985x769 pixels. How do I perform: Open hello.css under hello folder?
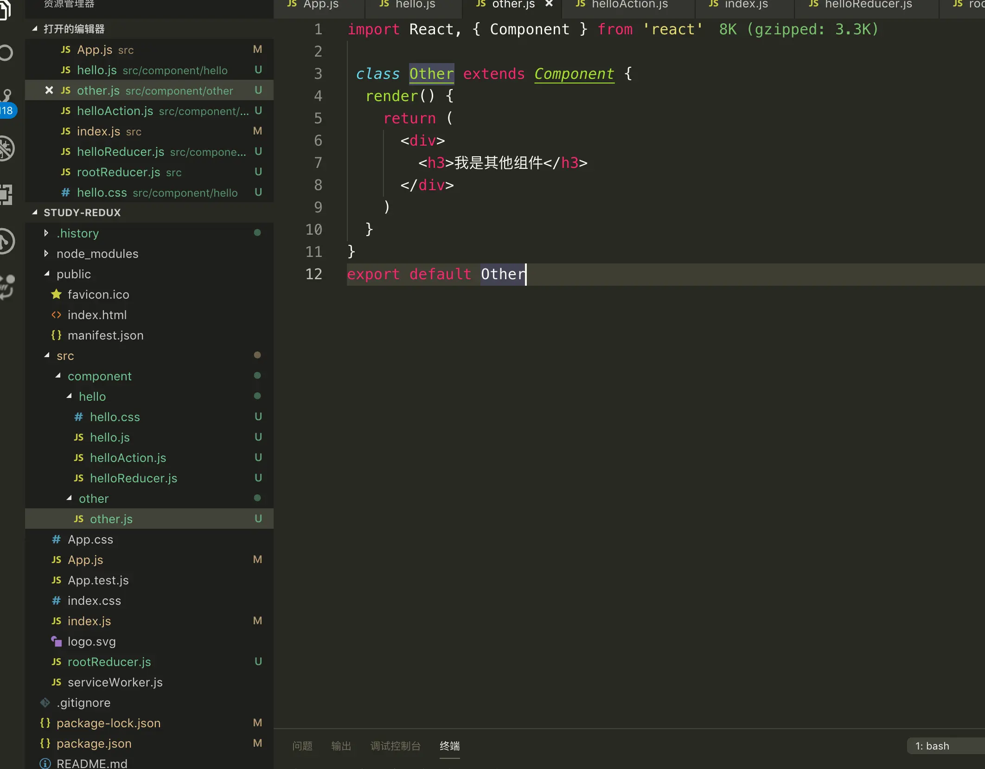149,417
